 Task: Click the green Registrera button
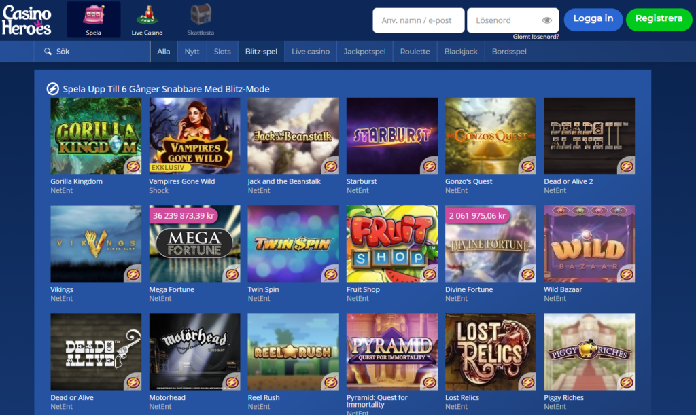tap(659, 19)
